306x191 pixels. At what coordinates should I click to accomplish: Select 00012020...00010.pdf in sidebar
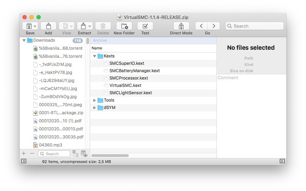(x=58, y=129)
